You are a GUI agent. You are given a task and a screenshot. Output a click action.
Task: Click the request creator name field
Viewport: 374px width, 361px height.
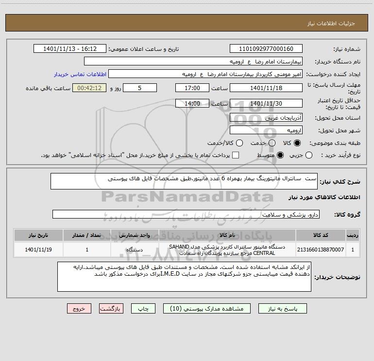point(205,74)
